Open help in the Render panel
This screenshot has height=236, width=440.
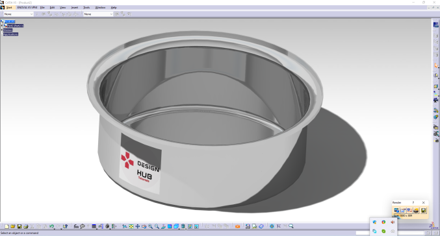click(x=413, y=203)
